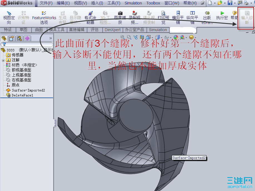Toggle the menu bar pushpin

202,3
